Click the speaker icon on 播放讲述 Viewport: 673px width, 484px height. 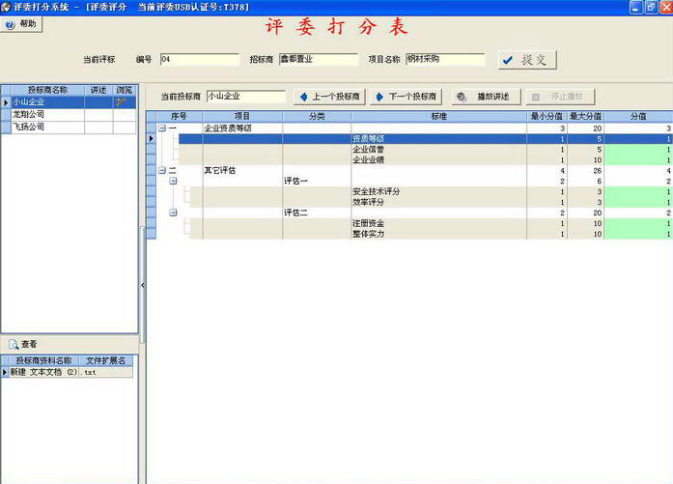pos(462,97)
